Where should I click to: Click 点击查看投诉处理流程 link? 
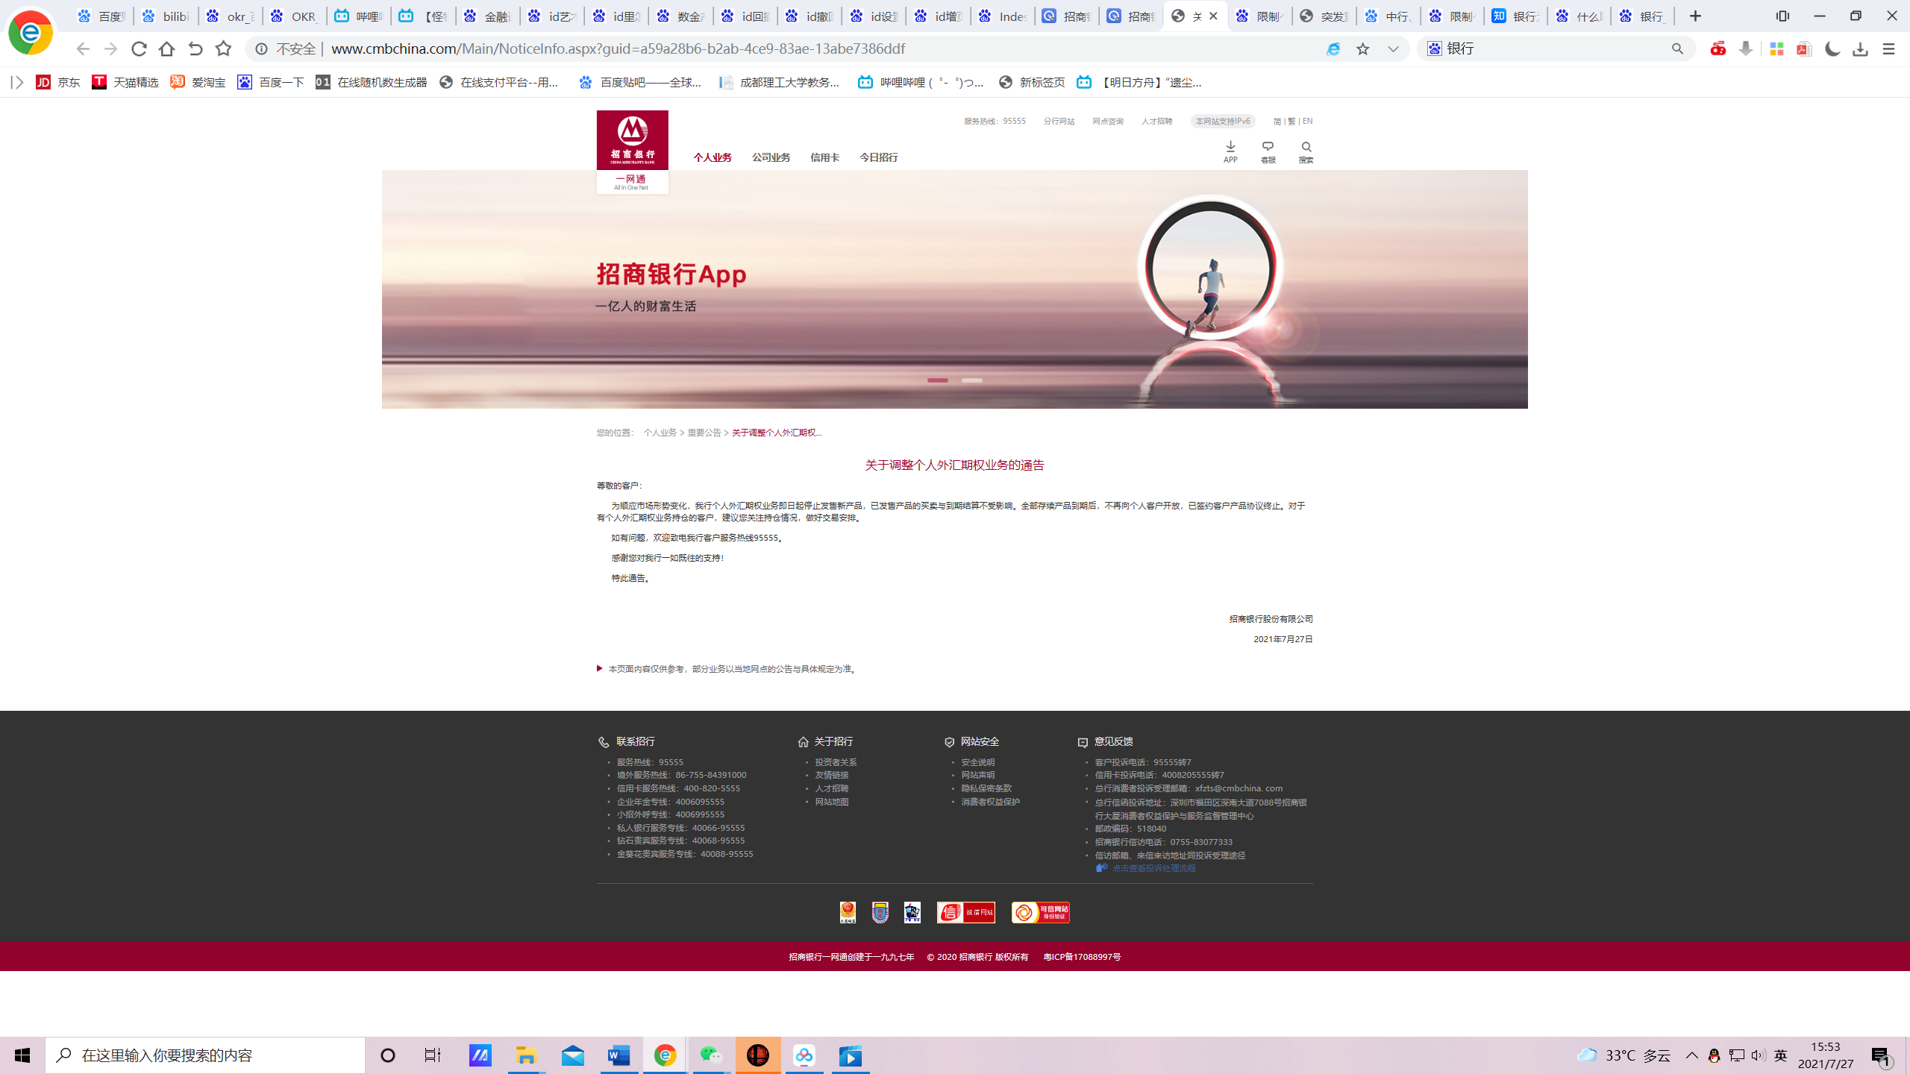click(x=1153, y=868)
